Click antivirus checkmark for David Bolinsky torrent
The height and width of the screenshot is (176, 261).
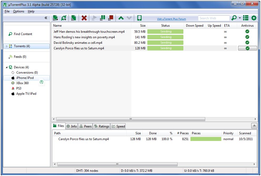(x=247, y=42)
